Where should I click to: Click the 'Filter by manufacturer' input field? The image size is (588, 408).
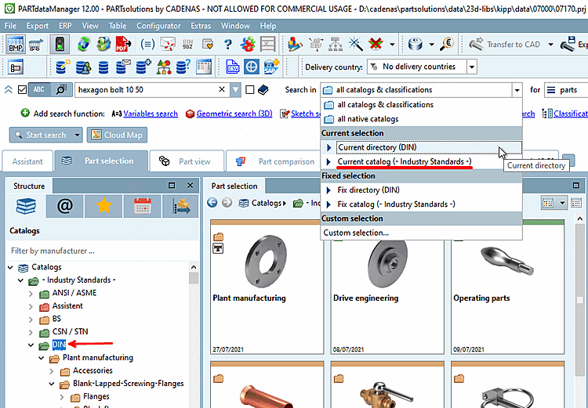coord(101,251)
